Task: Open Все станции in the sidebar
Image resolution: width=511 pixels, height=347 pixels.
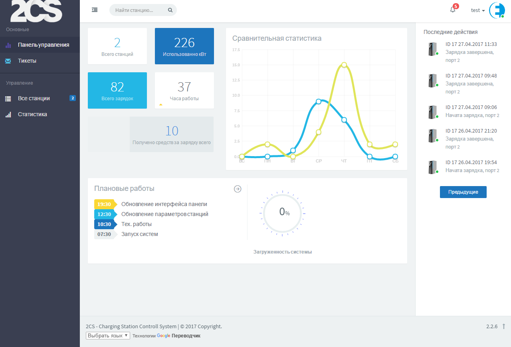Action: pos(40,98)
